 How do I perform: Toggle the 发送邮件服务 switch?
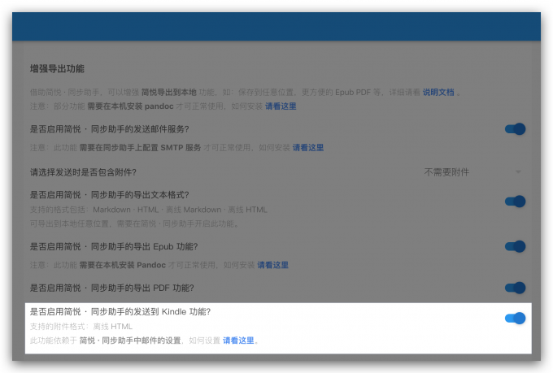click(515, 129)
